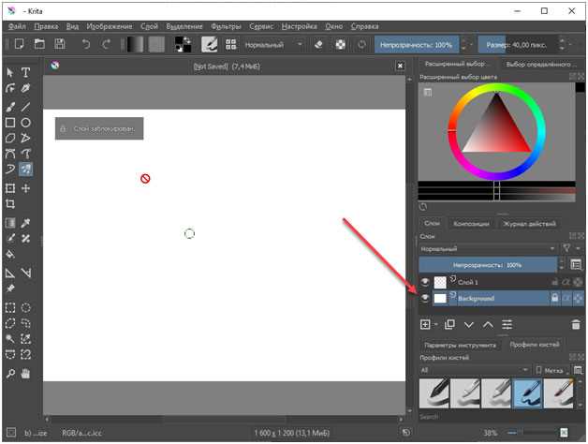588x444 pixels.
Task: Open the Правка menu
Action: [46, 26]
